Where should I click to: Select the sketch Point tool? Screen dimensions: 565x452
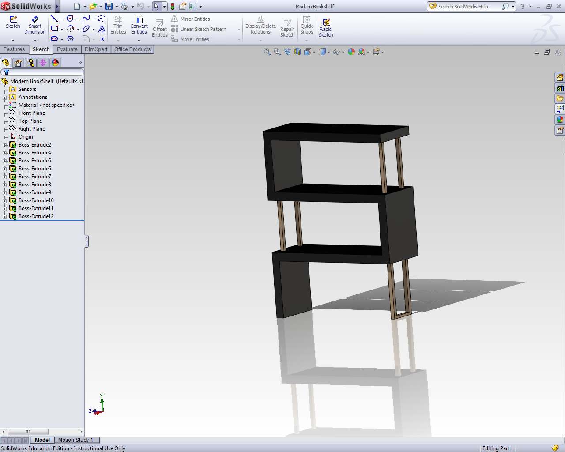(x=102, y=39)
